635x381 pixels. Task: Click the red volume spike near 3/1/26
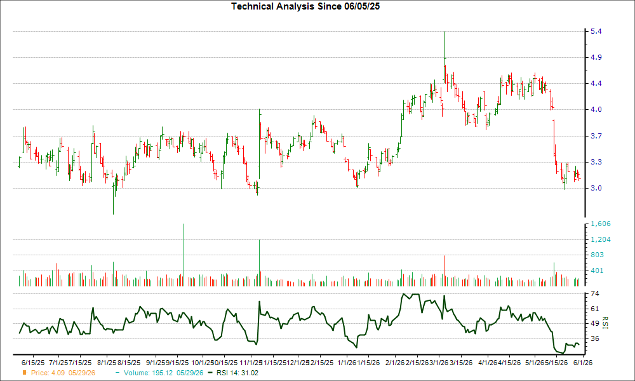click(444, 271)
